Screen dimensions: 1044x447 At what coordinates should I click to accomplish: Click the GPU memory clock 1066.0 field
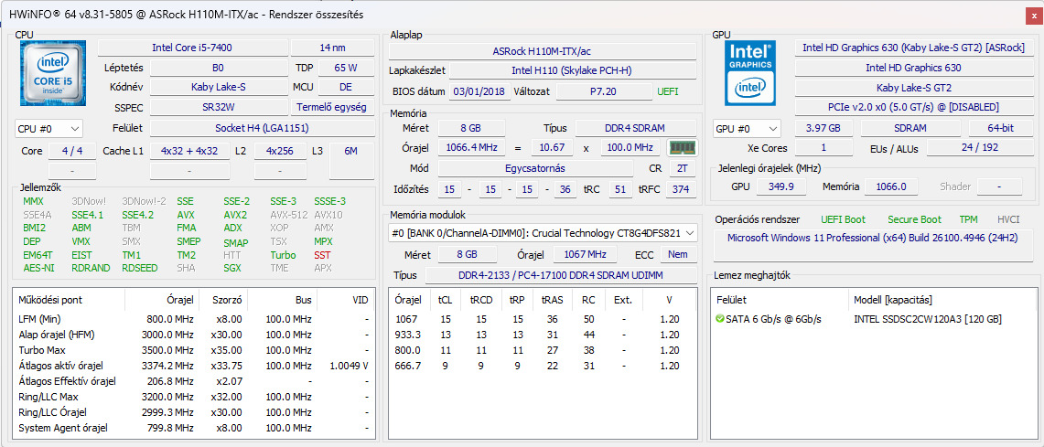coord(891,186)
